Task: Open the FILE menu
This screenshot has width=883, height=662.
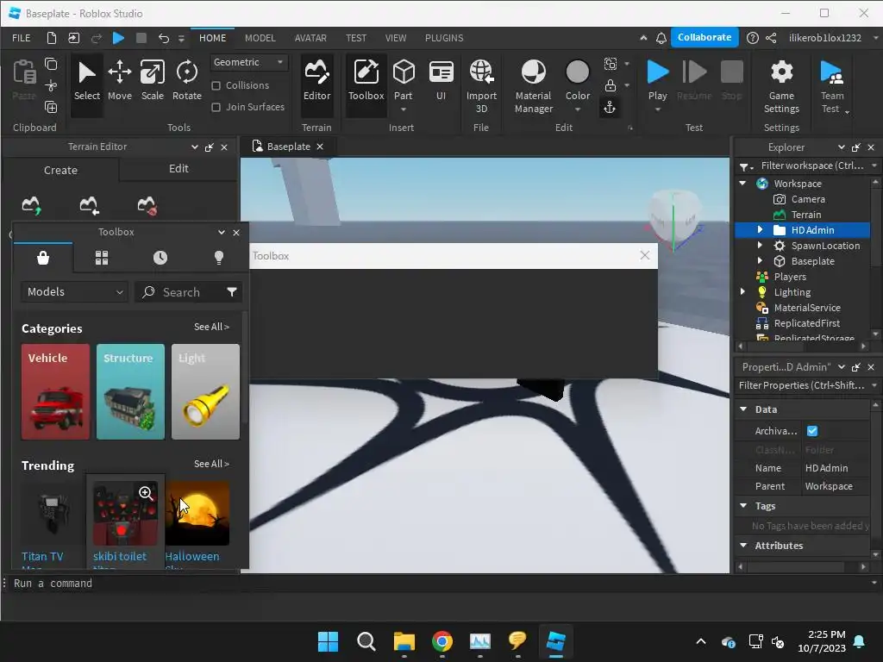Action: click(x=22, y=38)
